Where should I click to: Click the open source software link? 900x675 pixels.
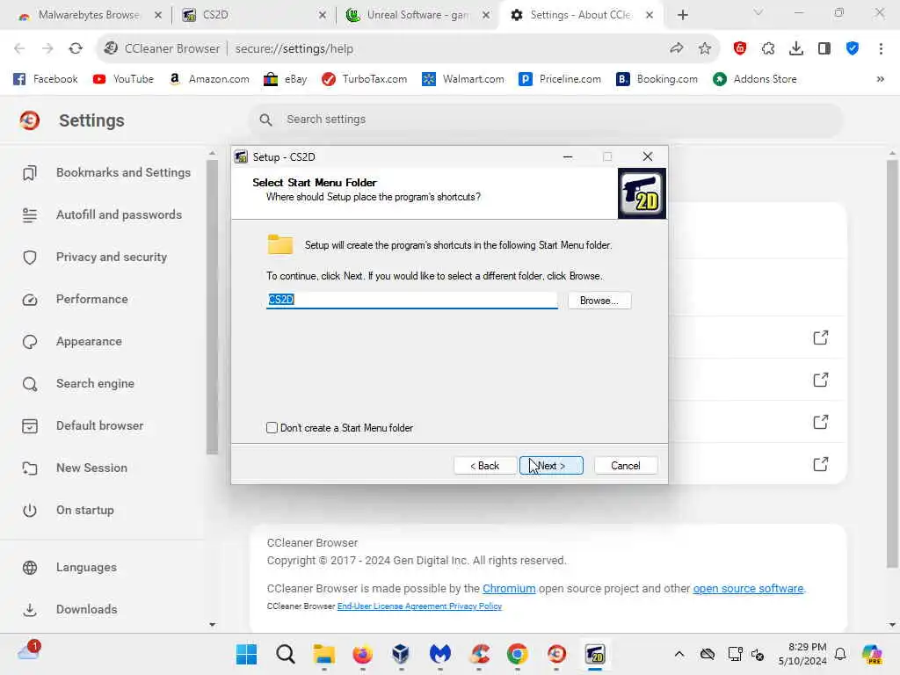click(748, 588)
